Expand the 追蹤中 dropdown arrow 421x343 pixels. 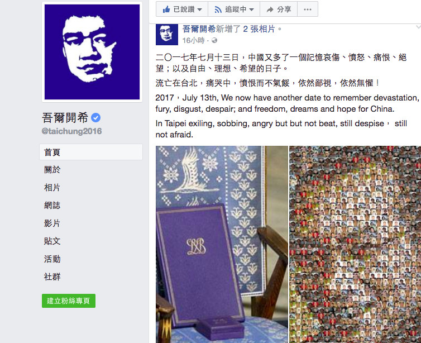click(251, 9)
